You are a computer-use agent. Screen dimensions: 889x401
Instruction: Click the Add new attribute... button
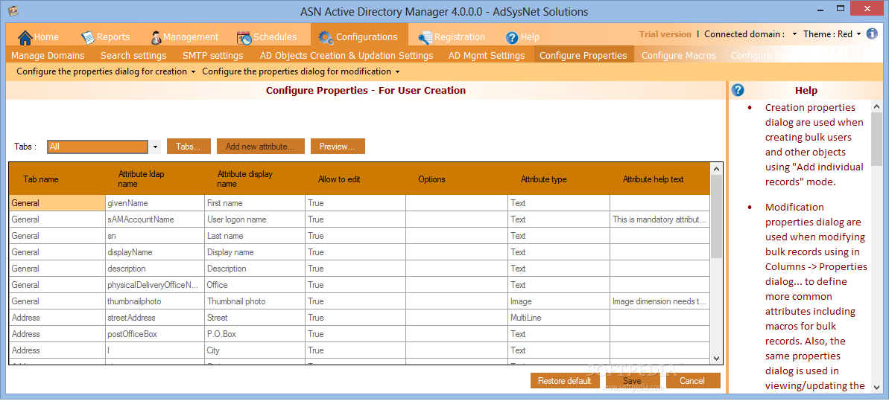[260, 147]
